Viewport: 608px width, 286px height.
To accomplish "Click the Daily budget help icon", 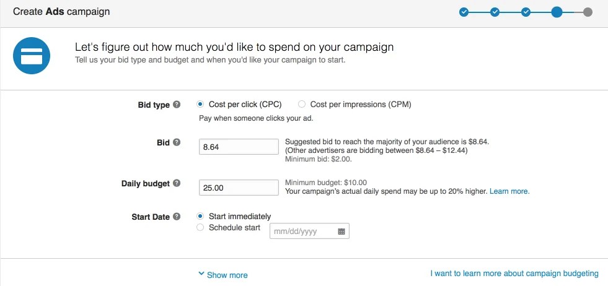I will pos(177,183).
